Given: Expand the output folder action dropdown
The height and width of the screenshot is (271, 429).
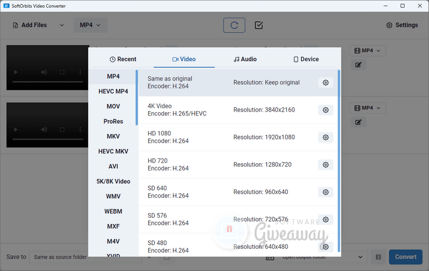Looking at the screenshot, I should (x=360, y=257).
